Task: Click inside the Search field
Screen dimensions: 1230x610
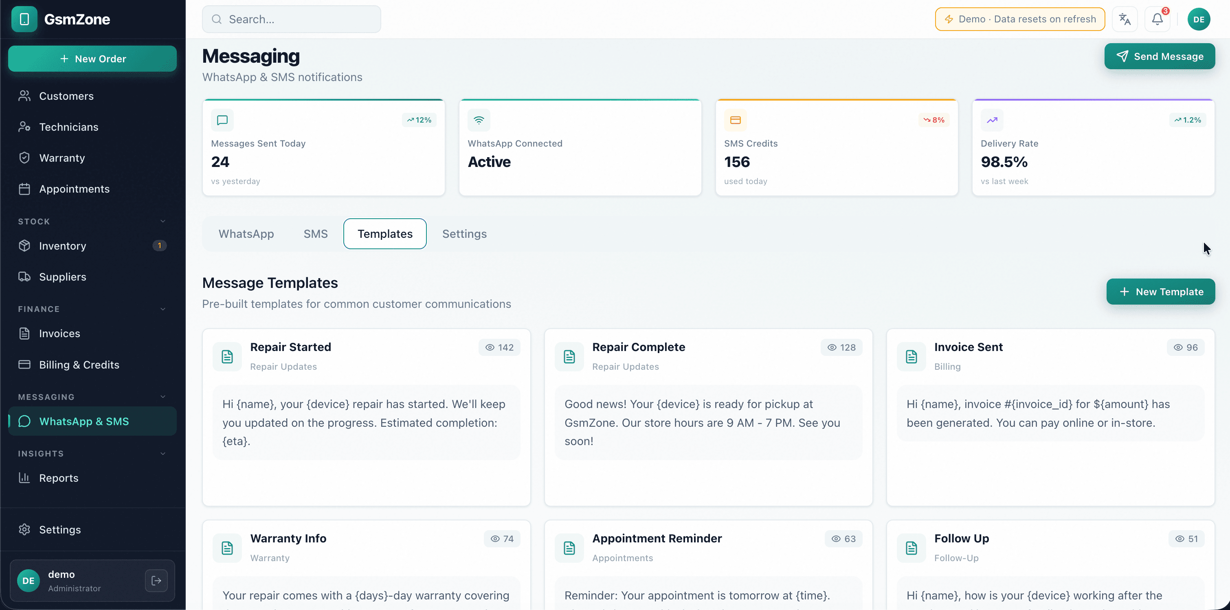Action: click(x=291, y=19)
